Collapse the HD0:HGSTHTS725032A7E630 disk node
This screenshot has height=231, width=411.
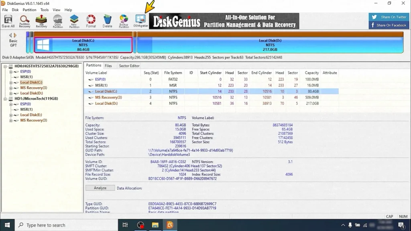point(5,66)
